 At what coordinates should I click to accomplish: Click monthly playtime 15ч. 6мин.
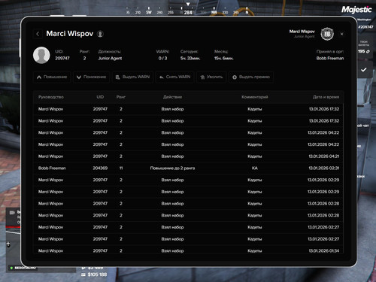pyautogui.click(x=223, y=59)
